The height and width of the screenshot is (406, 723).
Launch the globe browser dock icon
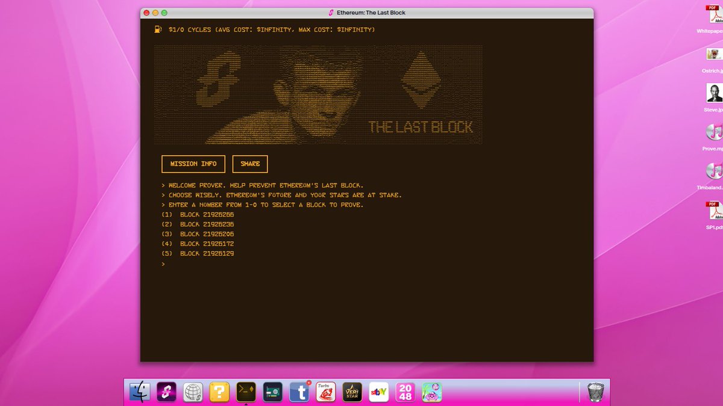point(193,392)
